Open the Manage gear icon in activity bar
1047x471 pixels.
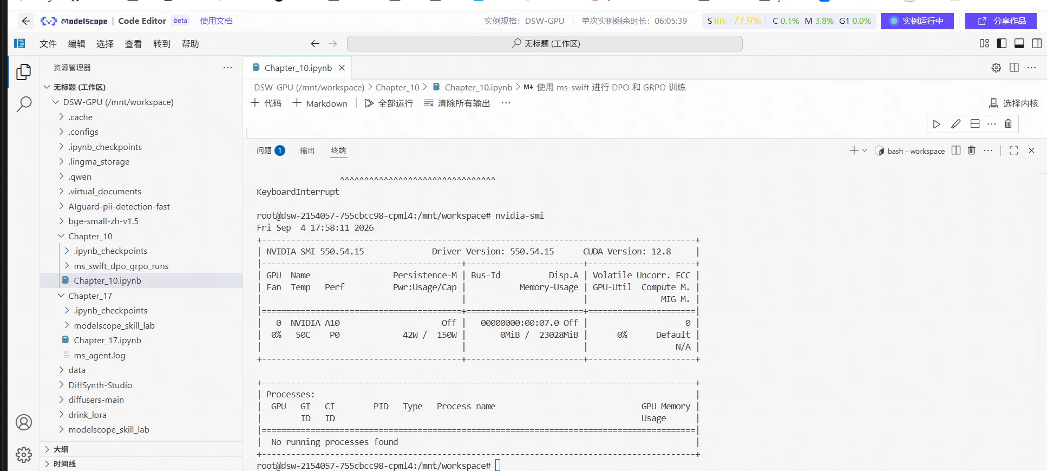(x=24, y=455)
